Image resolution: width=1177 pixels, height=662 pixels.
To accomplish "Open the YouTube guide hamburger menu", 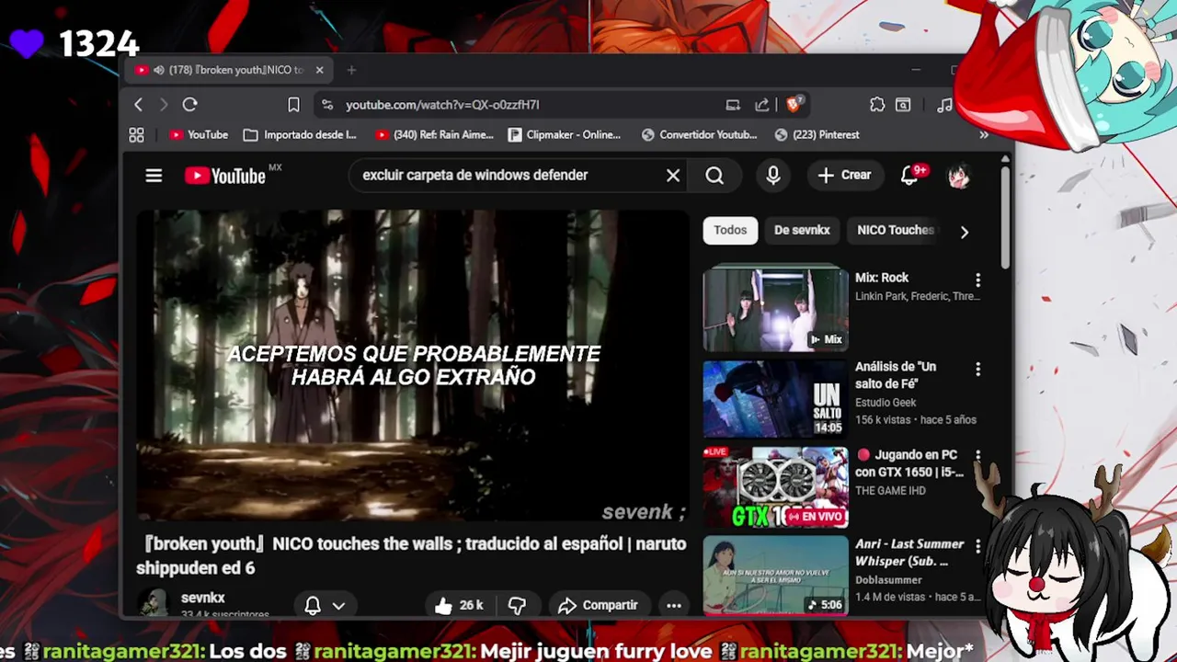I will (x=154, y=175).
